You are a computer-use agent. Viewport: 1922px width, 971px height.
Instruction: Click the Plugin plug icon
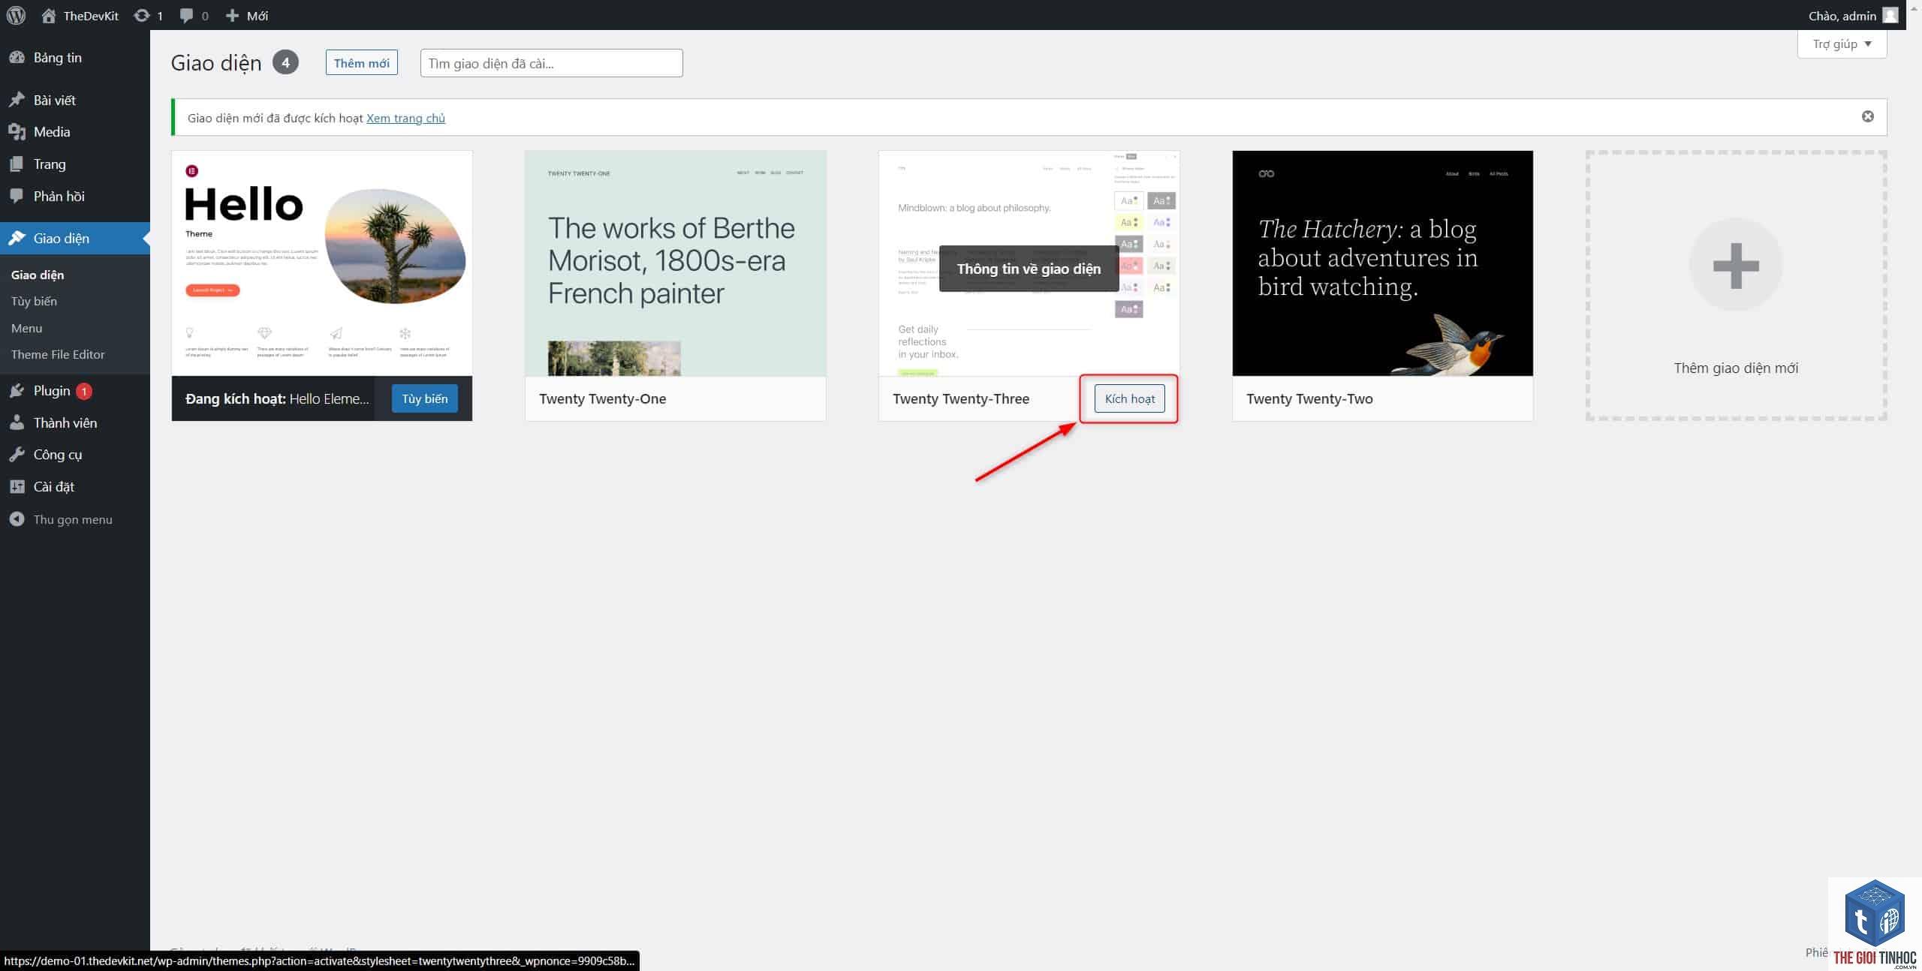pos(17,390)
